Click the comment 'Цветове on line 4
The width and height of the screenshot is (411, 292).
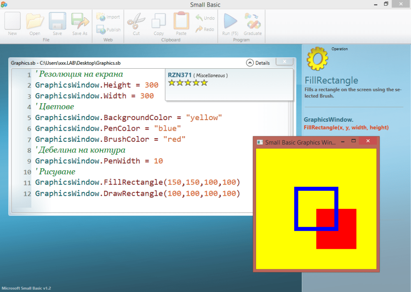tap(55, 107)
